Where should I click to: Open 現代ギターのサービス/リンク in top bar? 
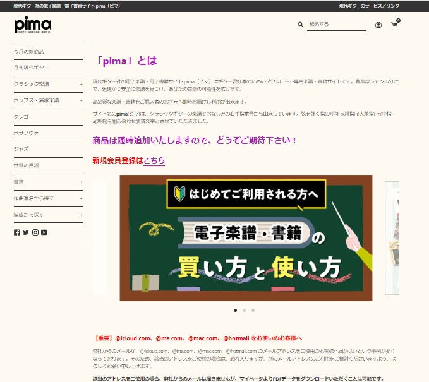point(369,6)
